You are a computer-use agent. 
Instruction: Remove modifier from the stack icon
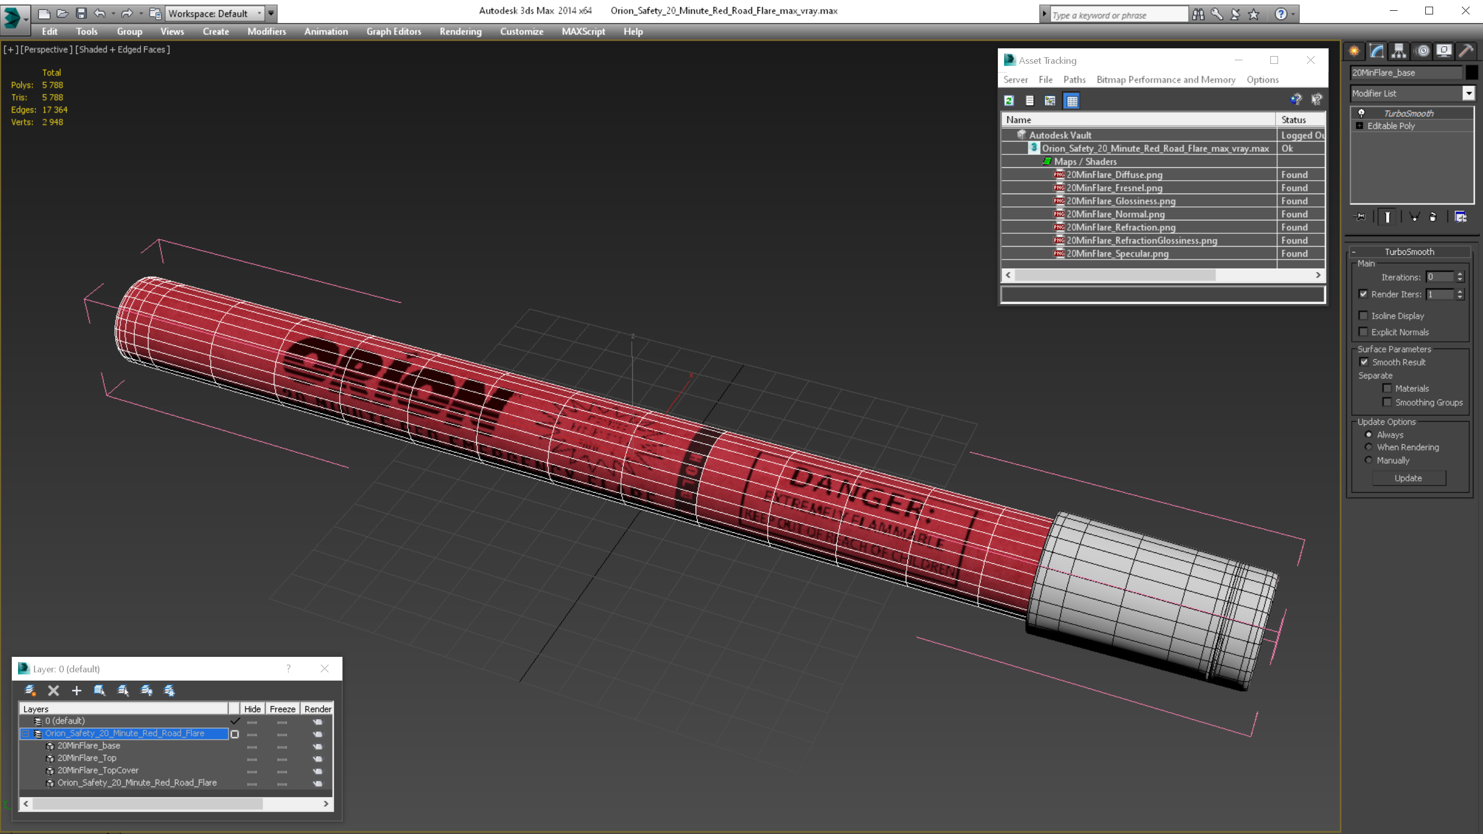pyautogui.click(x=1433, y=217)
